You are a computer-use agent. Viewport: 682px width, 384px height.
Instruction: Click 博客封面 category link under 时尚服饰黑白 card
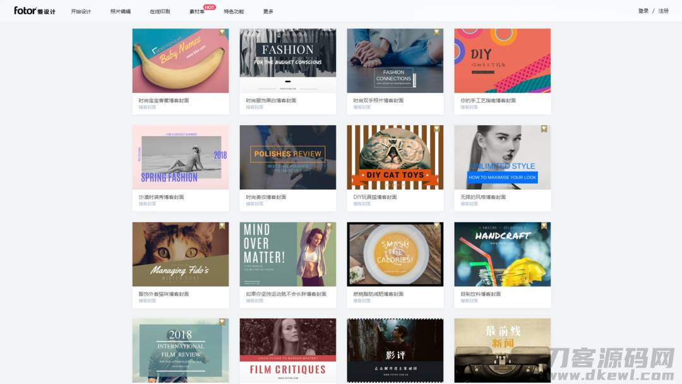(x=254, y=107)
